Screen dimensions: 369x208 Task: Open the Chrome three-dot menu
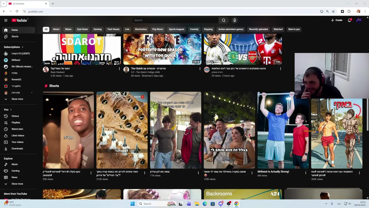pos(365,12)
